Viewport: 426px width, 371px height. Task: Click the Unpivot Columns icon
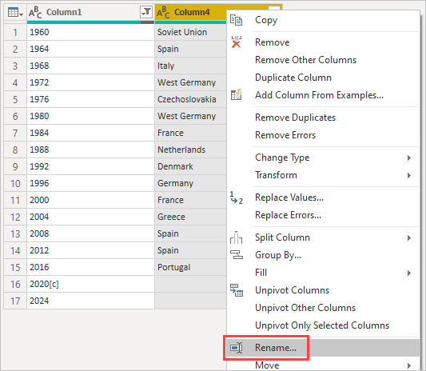237,290
